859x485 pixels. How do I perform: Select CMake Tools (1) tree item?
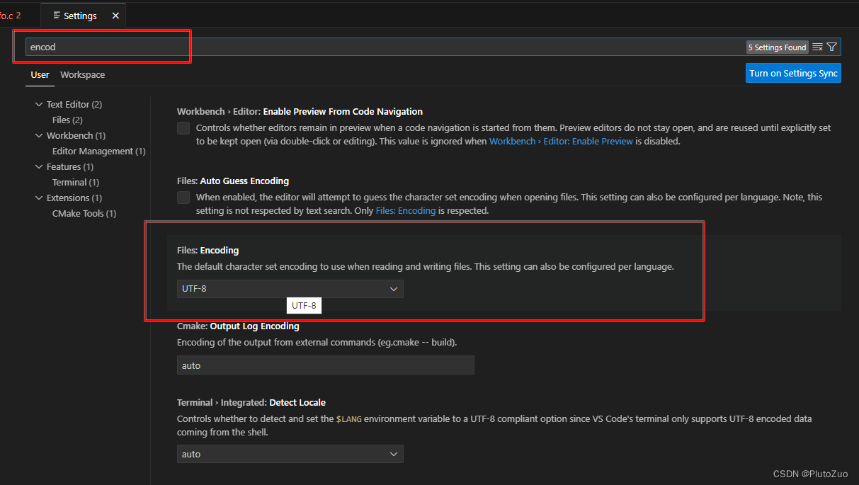84,213
